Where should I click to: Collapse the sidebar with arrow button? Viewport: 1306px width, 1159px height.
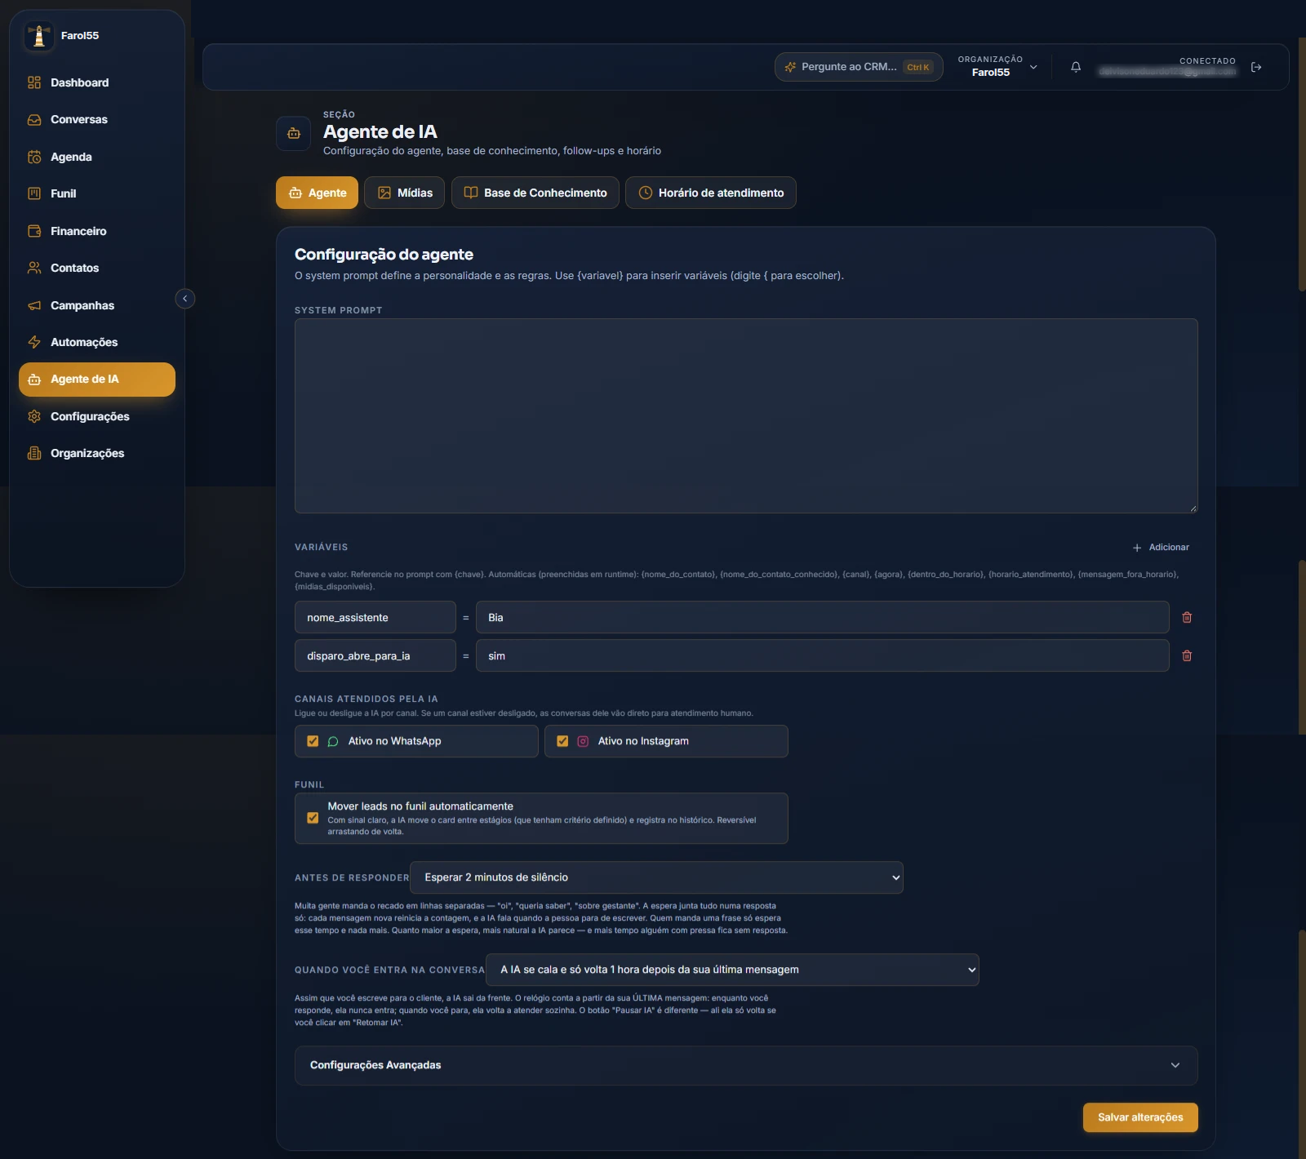[x=185, y=299]
